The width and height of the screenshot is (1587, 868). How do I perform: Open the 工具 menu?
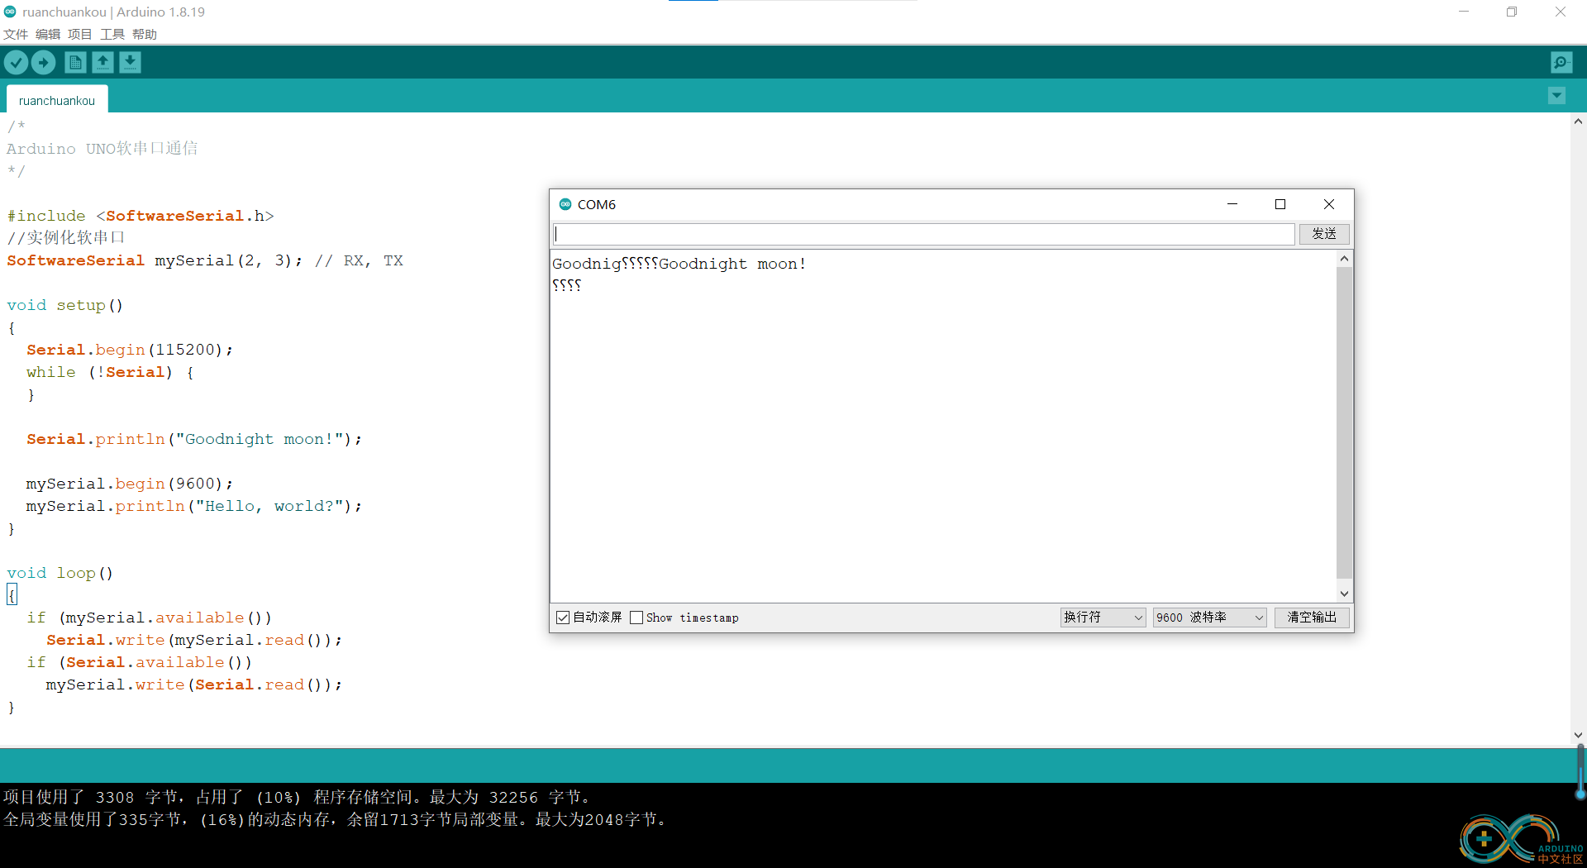click(x=112, y=34)
